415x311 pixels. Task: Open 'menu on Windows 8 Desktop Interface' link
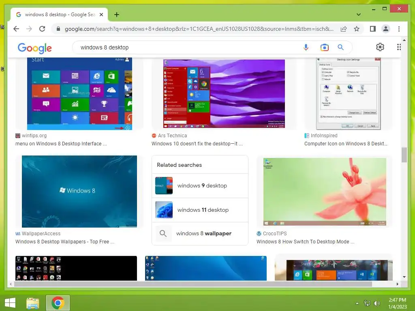[x=61, y=144]
